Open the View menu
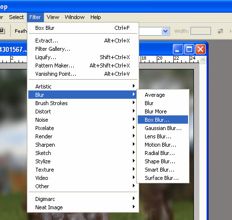The width and height of the screenshot is (232, 220). tap(53, 17)
